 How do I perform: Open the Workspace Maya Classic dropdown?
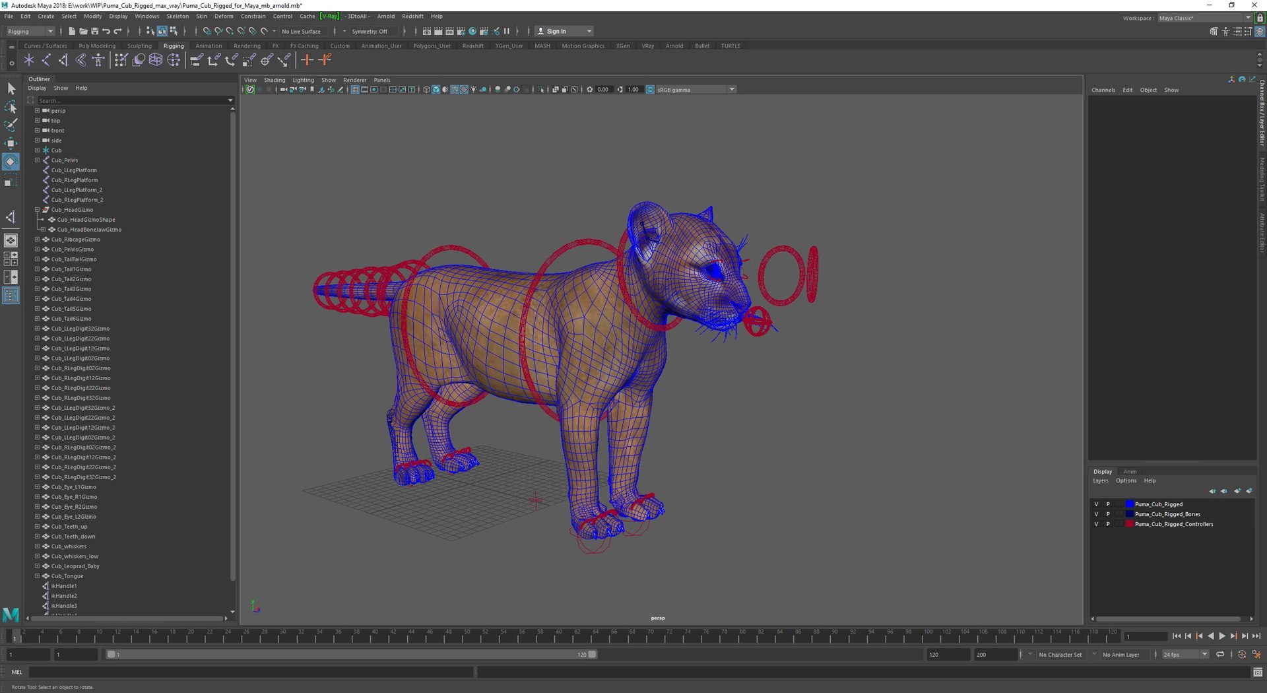(1204, 18)
